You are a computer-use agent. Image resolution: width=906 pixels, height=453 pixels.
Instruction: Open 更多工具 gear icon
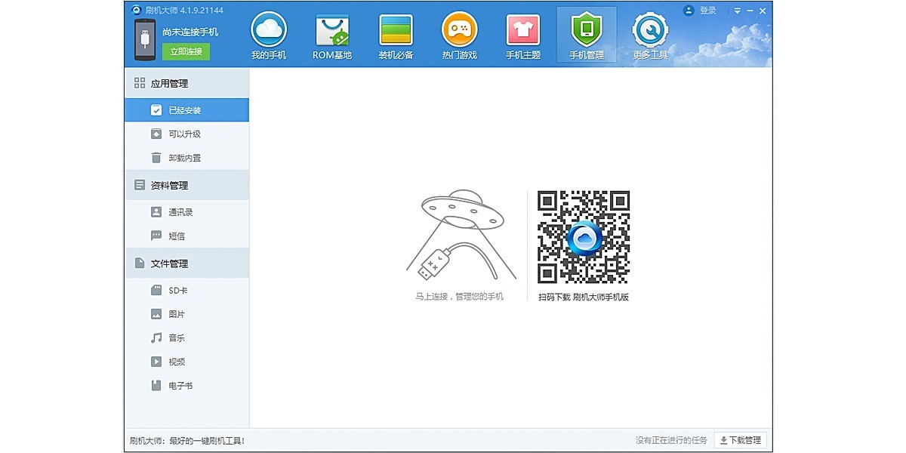649,31
